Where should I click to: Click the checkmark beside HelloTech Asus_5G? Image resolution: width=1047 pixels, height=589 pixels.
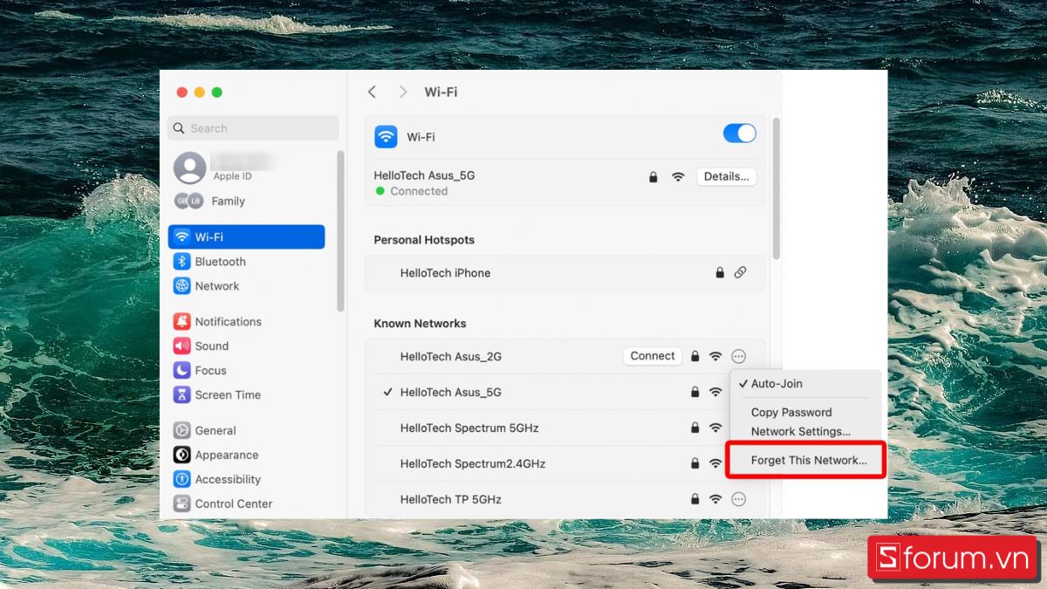point(387,392)
